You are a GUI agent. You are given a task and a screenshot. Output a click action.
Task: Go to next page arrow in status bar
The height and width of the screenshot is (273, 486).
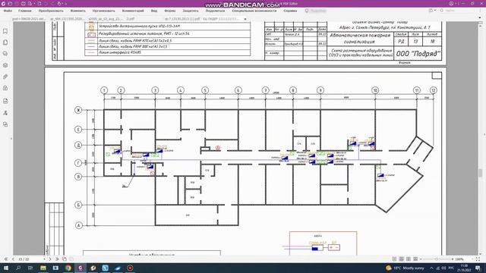coord(50,259)
